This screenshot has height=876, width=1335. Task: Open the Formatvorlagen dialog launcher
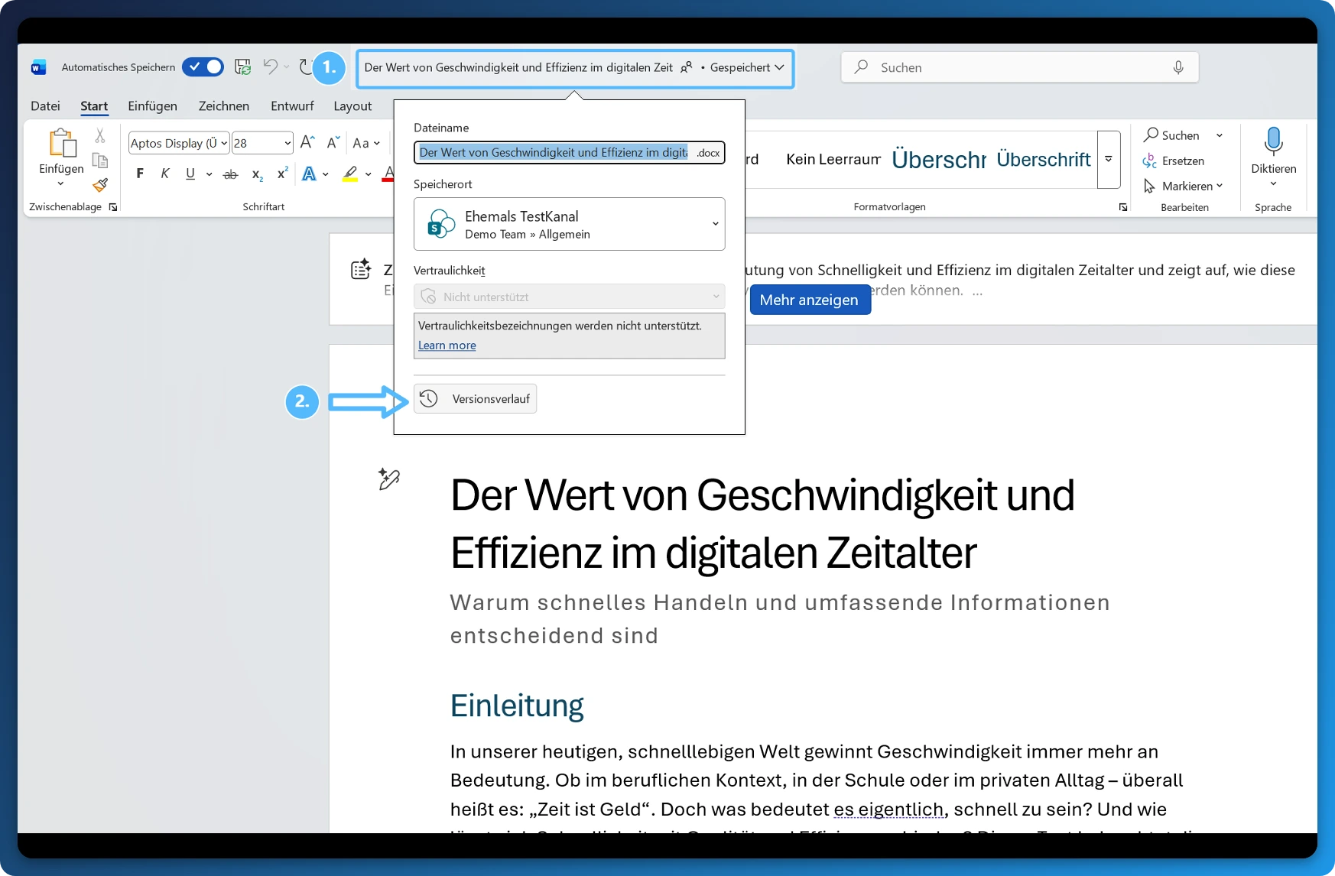tap(1123, 207)
